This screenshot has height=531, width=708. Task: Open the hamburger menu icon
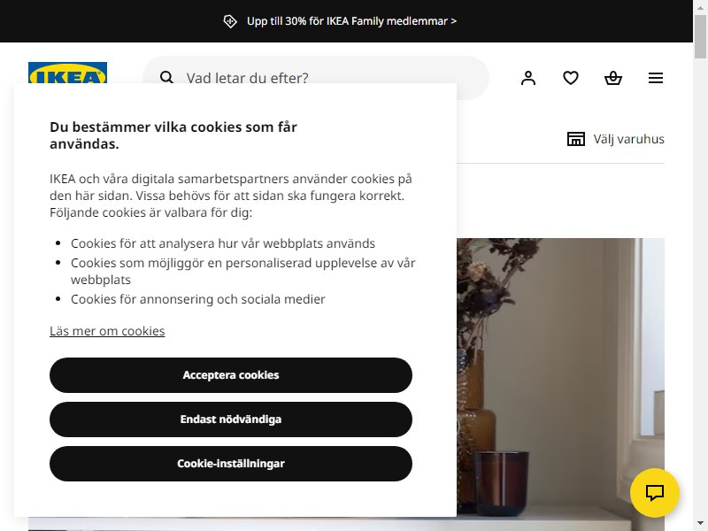click(656, 78)
